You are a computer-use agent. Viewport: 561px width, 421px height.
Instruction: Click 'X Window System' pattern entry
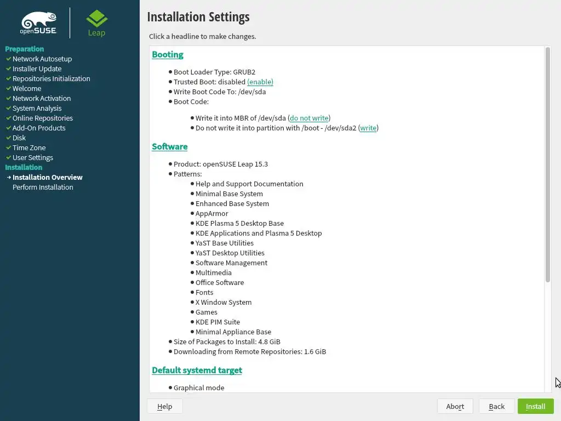click(x=224, y=303)
